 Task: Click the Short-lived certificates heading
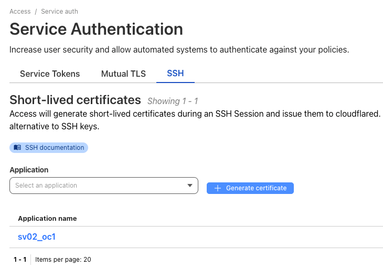75,100
